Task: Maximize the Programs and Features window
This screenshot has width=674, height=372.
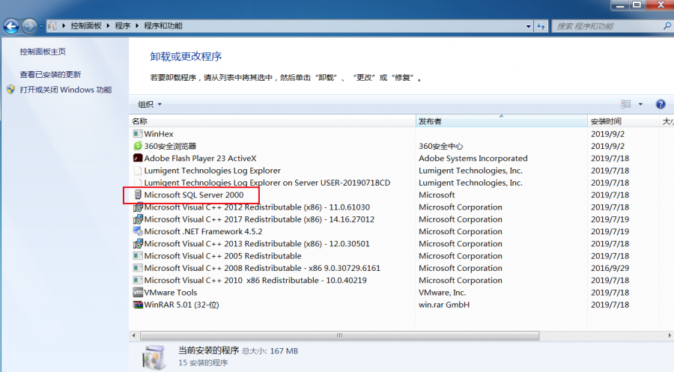Action: tap(637, 4)
